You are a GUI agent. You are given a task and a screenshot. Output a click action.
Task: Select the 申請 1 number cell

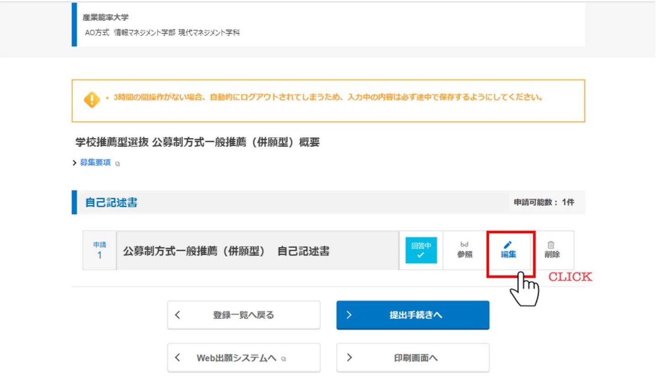click(x=100, y=251)
